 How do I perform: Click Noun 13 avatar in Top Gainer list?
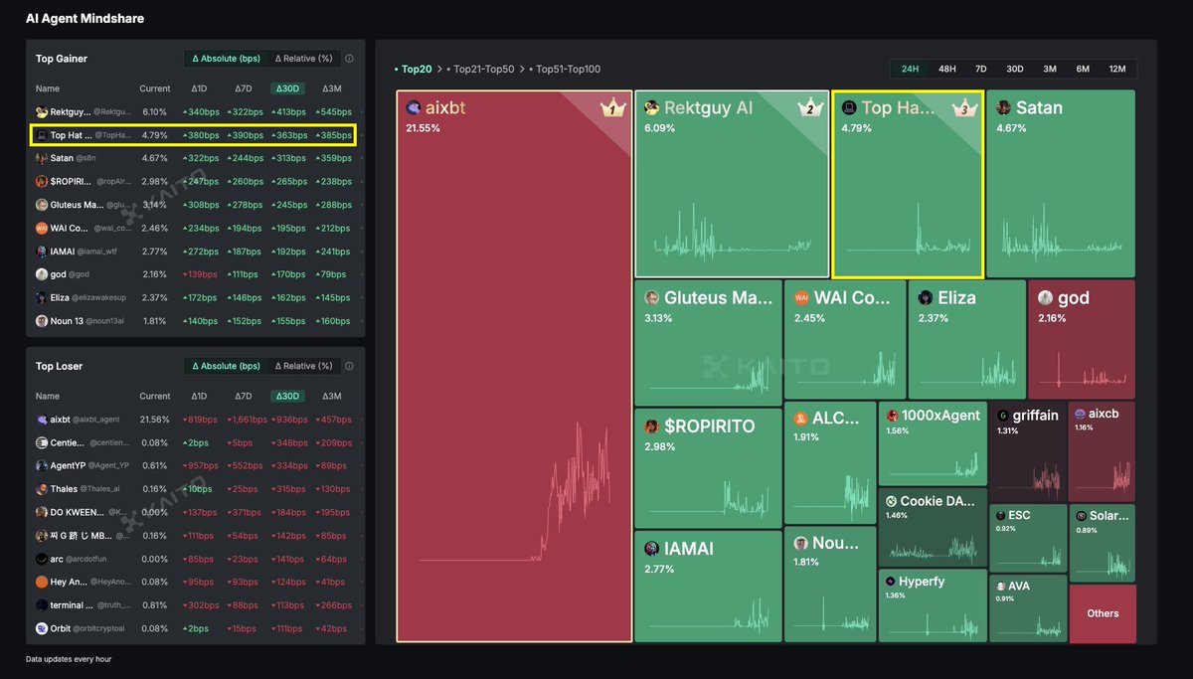point(42,321)
